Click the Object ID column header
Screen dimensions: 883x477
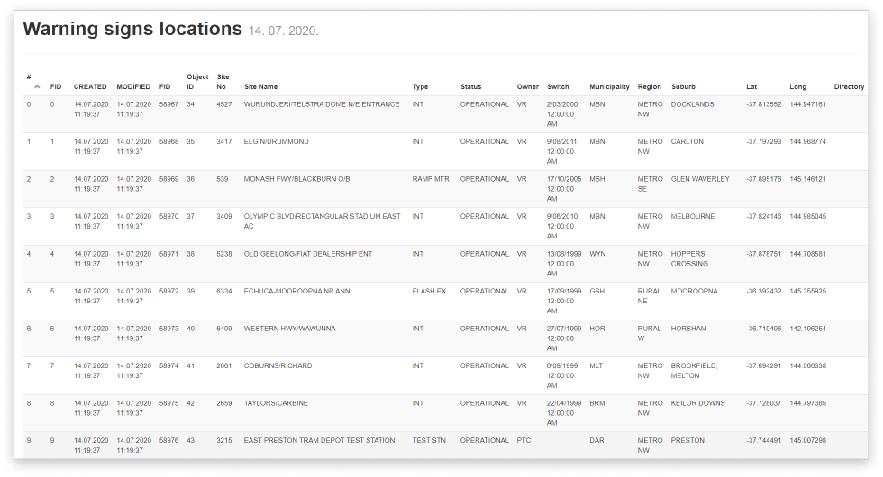[x=197, y=82]
